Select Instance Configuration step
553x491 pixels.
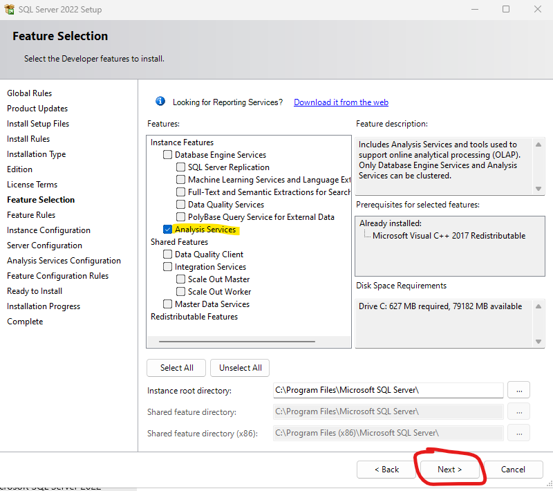coord(48,230)
